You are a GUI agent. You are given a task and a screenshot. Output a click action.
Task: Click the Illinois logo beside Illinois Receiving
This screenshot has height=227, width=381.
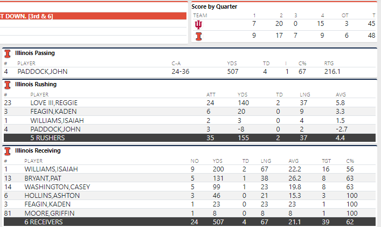(x=8, y=151)
